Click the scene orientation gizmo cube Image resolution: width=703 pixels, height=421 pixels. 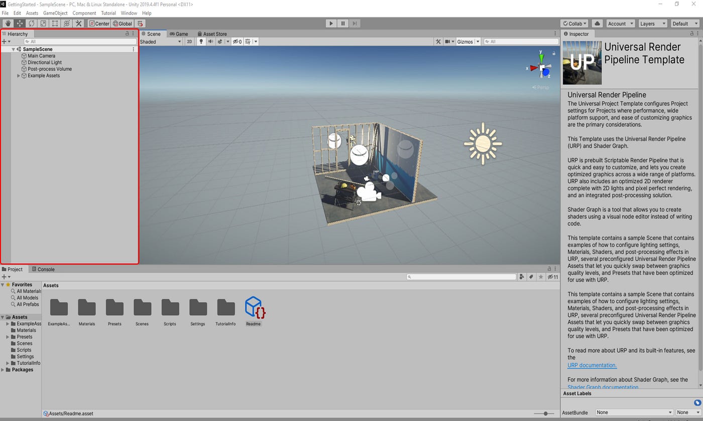pyautogui.click(x=541, y=67)
